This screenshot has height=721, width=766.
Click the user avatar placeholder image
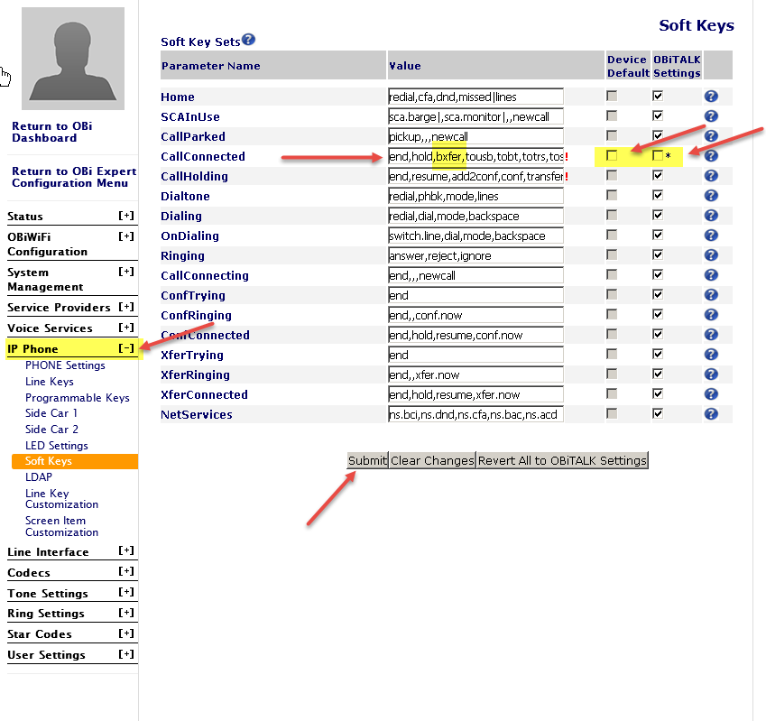(x=75, y=59)
